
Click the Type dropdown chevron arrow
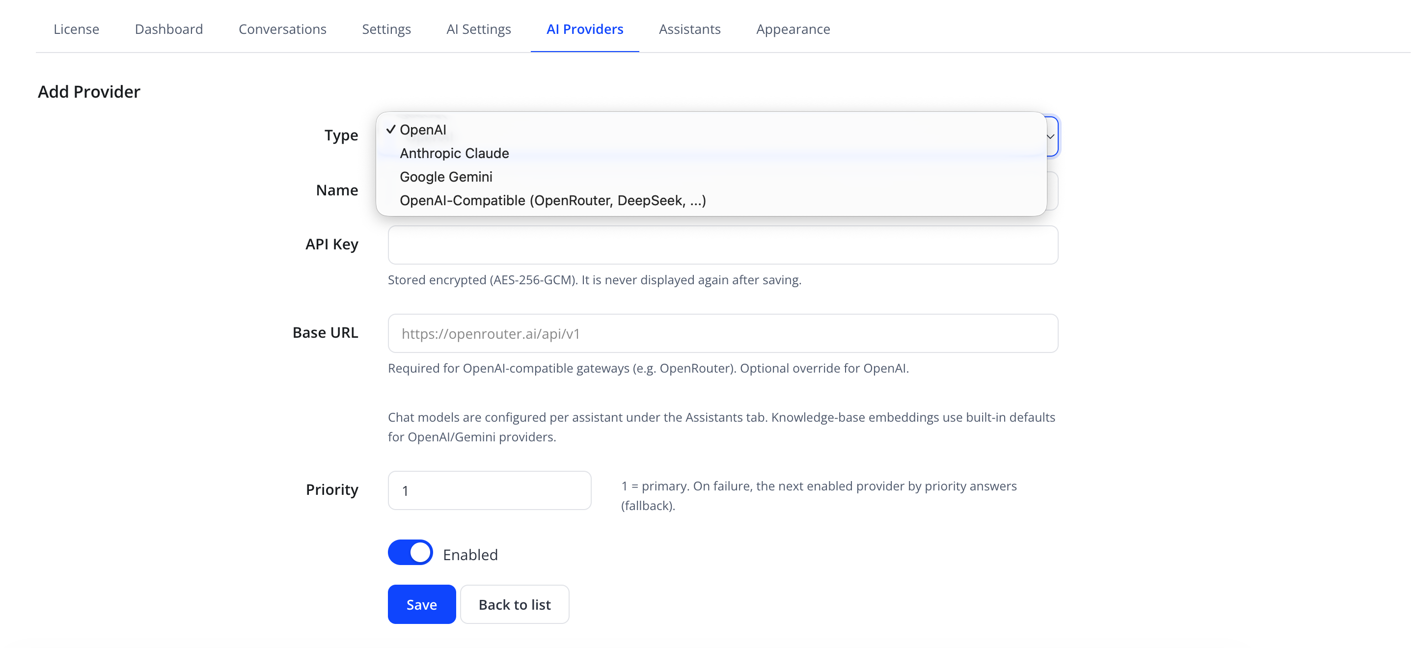(1050, 136)
